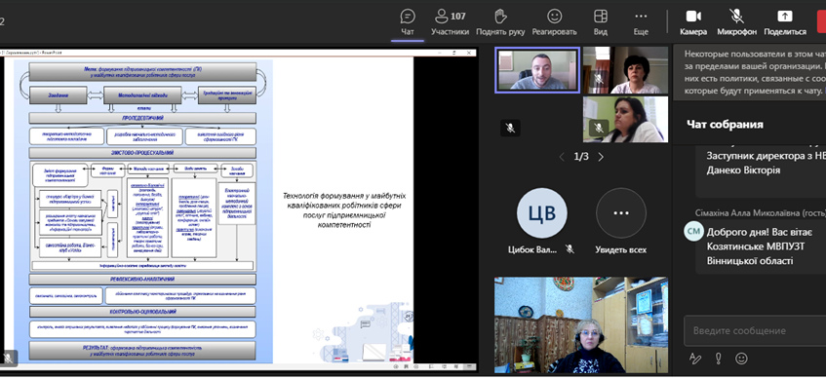Screen dimensions: 826x378
Task: Click the Чат собрания header
Action: tap(725, 125)
